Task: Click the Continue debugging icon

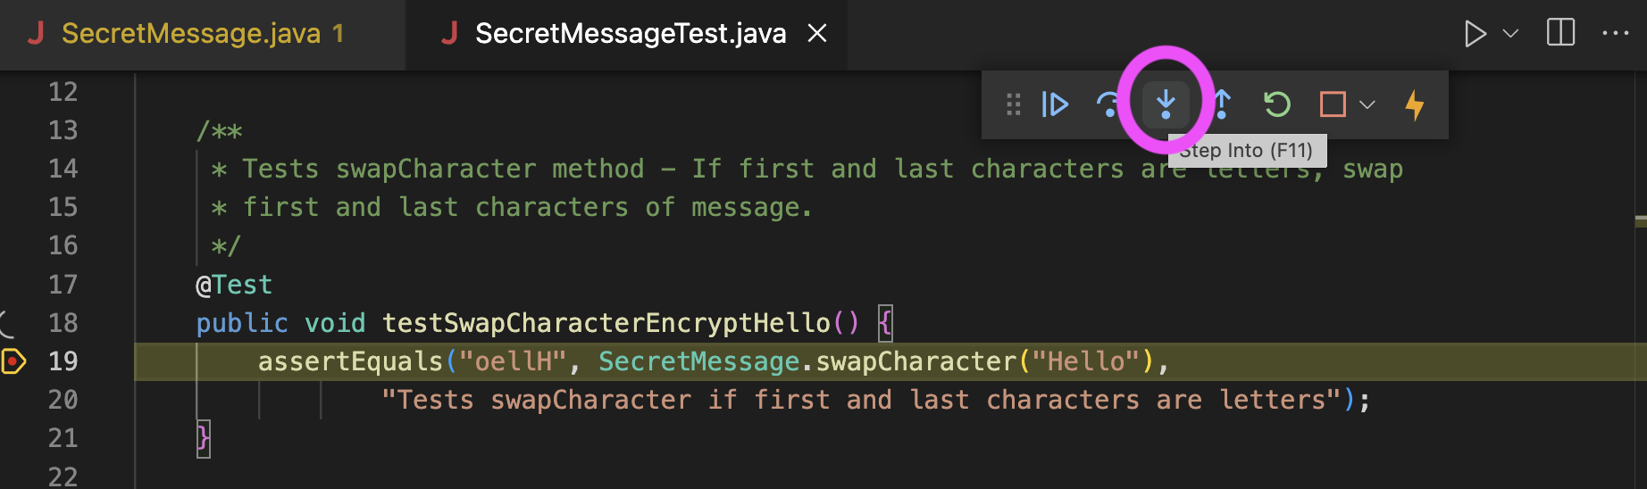Action: point(1055,105)
